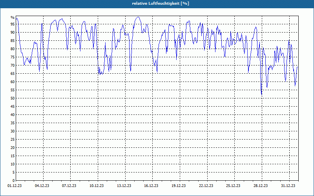Click the lowest humidity dip at 28.12.23
The width and height of the screenshot is (314, 196).
click(x=261, y=94)
